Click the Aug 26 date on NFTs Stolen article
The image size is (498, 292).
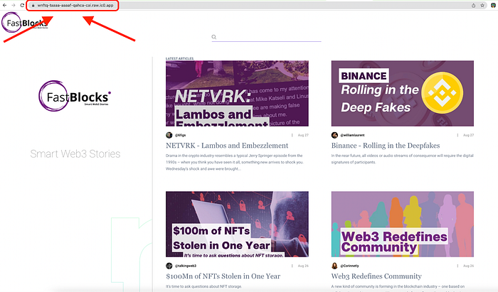click(303, 266)
